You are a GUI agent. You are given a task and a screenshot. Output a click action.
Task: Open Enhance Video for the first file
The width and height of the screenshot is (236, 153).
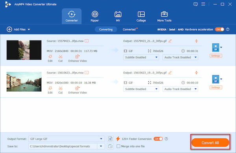[x=77, y=58]
